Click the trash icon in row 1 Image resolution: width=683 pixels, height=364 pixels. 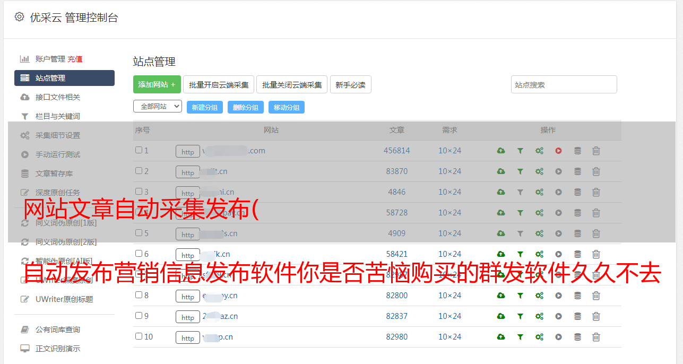click(596, 151)
